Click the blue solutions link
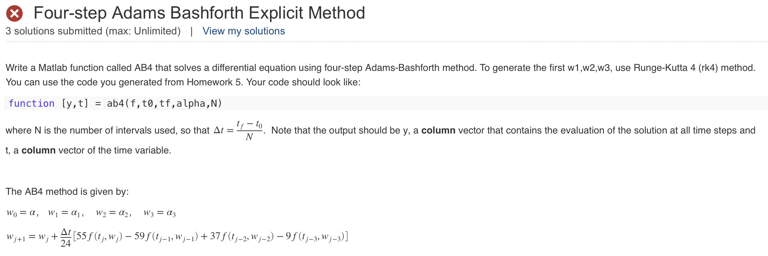Viewport: 768px width, 256px height. (x=243, y=31)
